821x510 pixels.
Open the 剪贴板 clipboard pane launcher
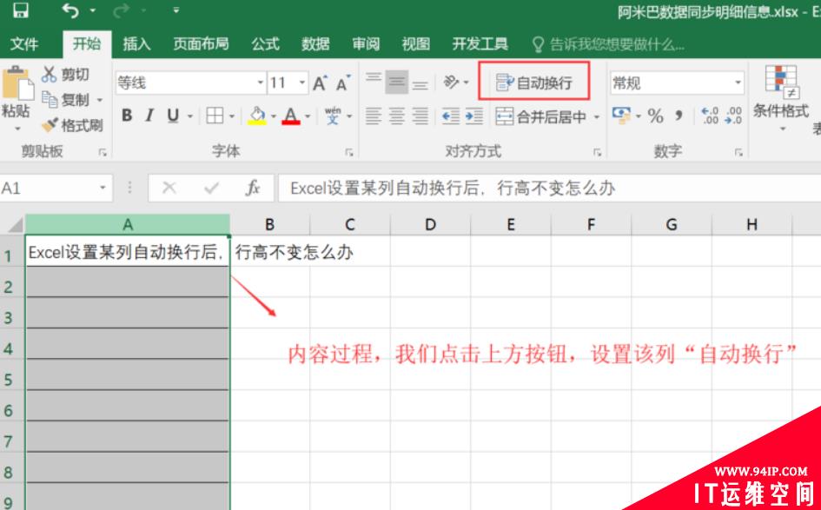(x=103, y=152)
